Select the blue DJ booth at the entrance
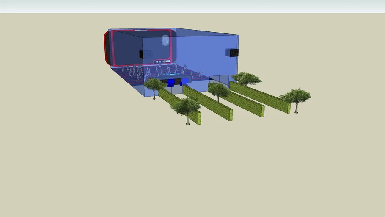The height and width of the screenshot is (217, 385). pyautogui.click(x=172, y=82)
